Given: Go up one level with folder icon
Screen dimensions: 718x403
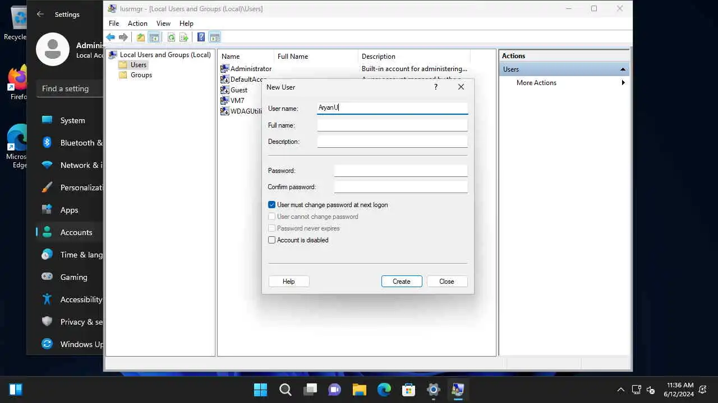Looking at the screenshot, I should point(141,38).
